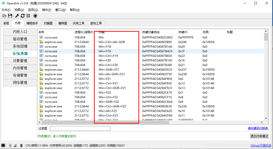Switch to the 实用工具 tab
Screen dimensions: 273x149
[79, 23]
